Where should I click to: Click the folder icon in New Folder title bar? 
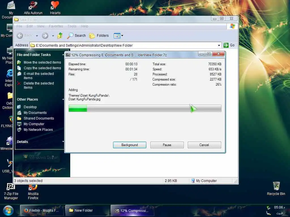[16, 19]
